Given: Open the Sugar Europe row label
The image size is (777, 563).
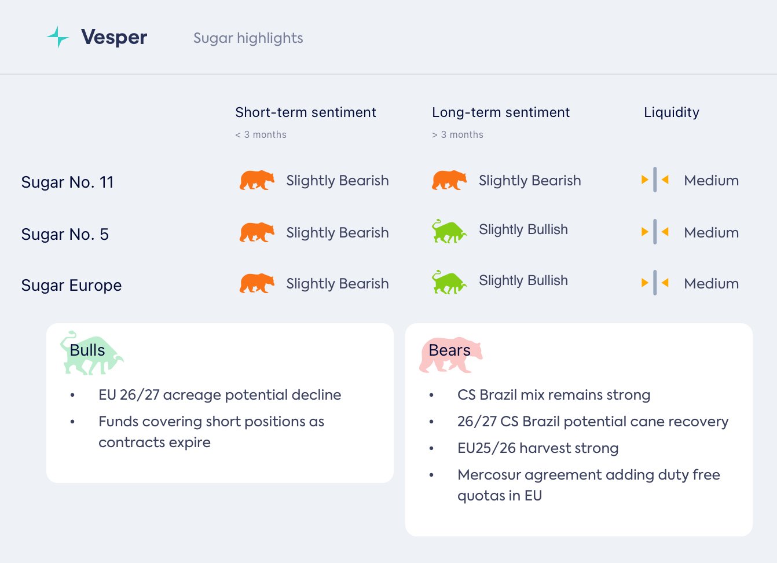Looking at the screenshot, I should pos(71,285).
